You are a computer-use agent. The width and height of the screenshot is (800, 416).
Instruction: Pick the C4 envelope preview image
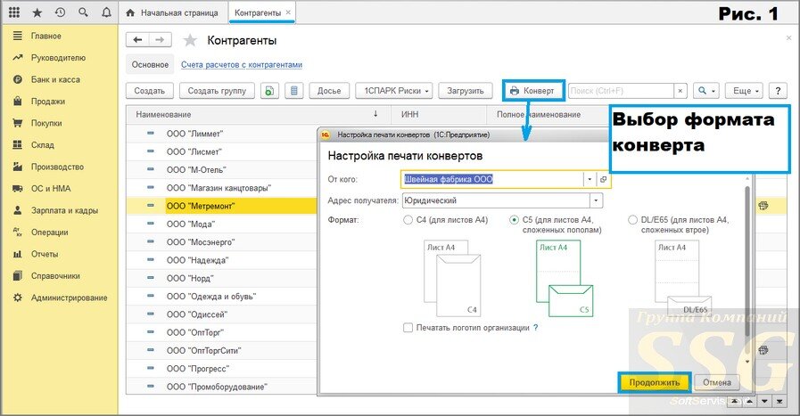pyautogui.click(x=452, y=279)
